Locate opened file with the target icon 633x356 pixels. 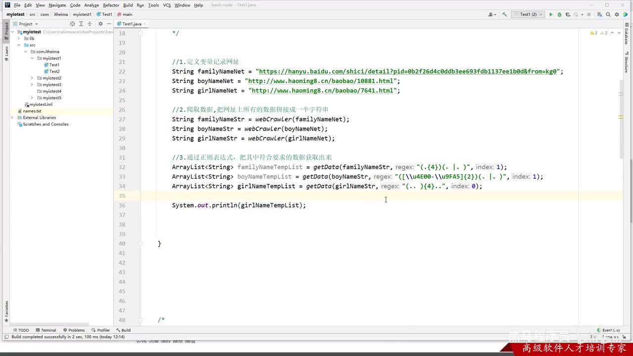click(x=73, y=24)
